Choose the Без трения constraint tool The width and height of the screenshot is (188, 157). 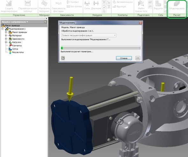[x=74, y=6]
